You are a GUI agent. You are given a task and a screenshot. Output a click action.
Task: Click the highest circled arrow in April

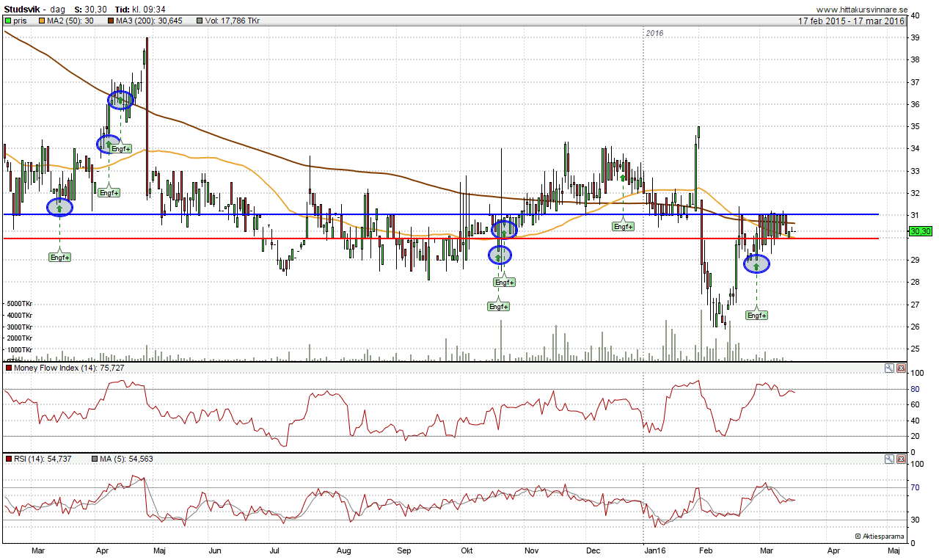coord(120,100)
